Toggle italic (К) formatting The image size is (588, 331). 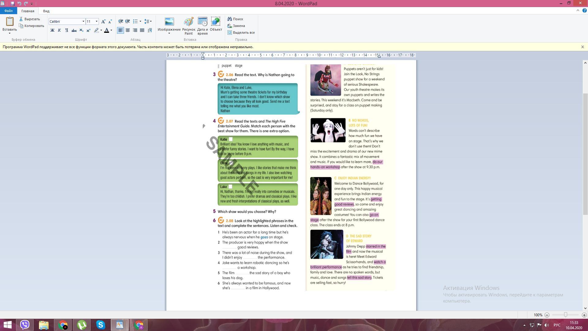59,30
